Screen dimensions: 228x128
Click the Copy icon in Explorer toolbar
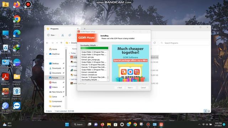[x=70, y=35]
